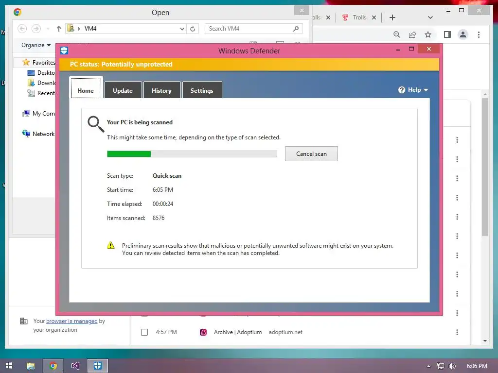The width and height of the screenshot is (498, 373).
Task: Open the Windows Start button
Action: 9,366
